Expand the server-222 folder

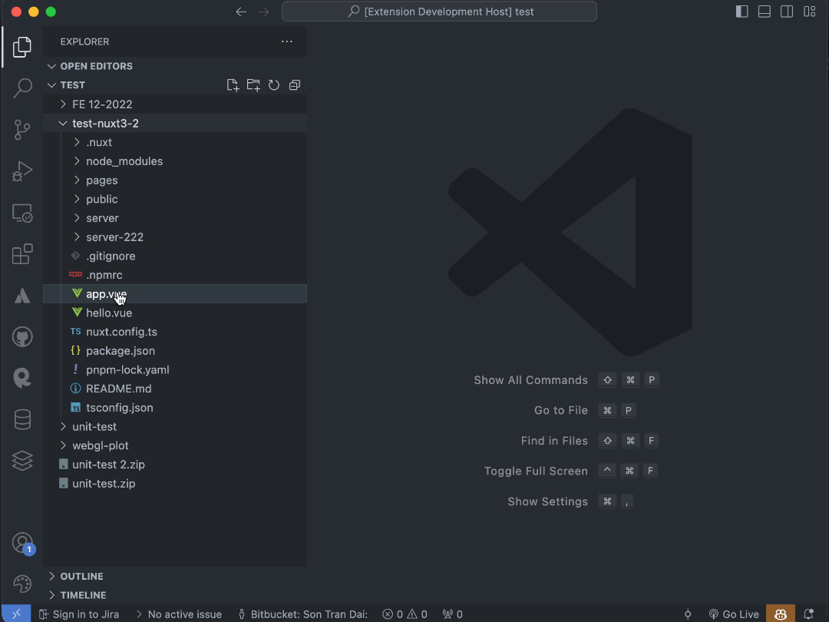coord(175,237)
